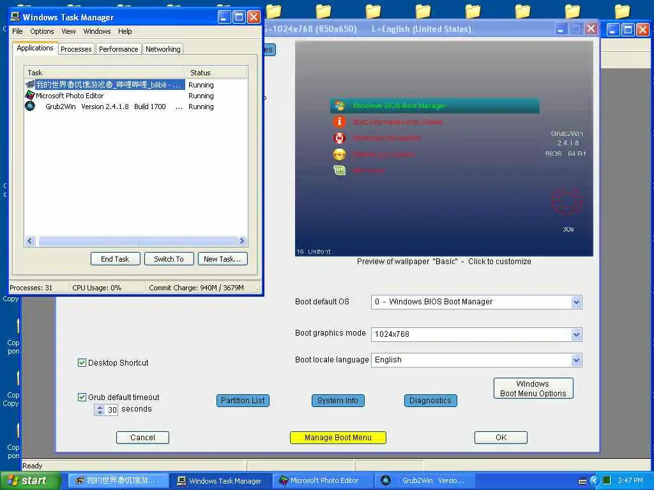This screenshot has height=490, width=654.
Task: Click the New Task... button
Action: [x=222, y=259]
